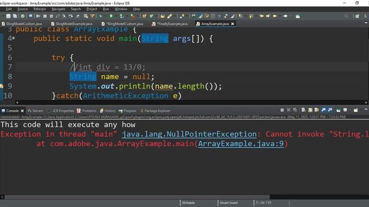Image resolution: width=369 pixels, height=207 pixels.
Task: Open the Debug button dropdown arrow
Action: tap(105, 16)
